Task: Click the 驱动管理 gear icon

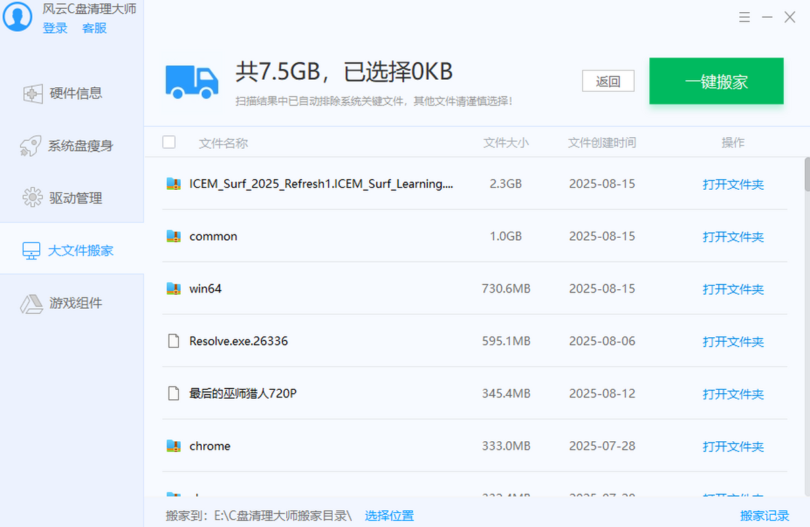Action: [32, 198]
